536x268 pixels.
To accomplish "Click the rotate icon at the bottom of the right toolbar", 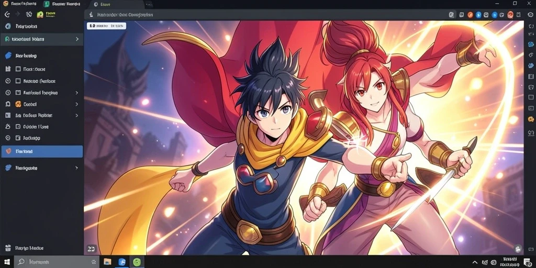I will [531, 133].
